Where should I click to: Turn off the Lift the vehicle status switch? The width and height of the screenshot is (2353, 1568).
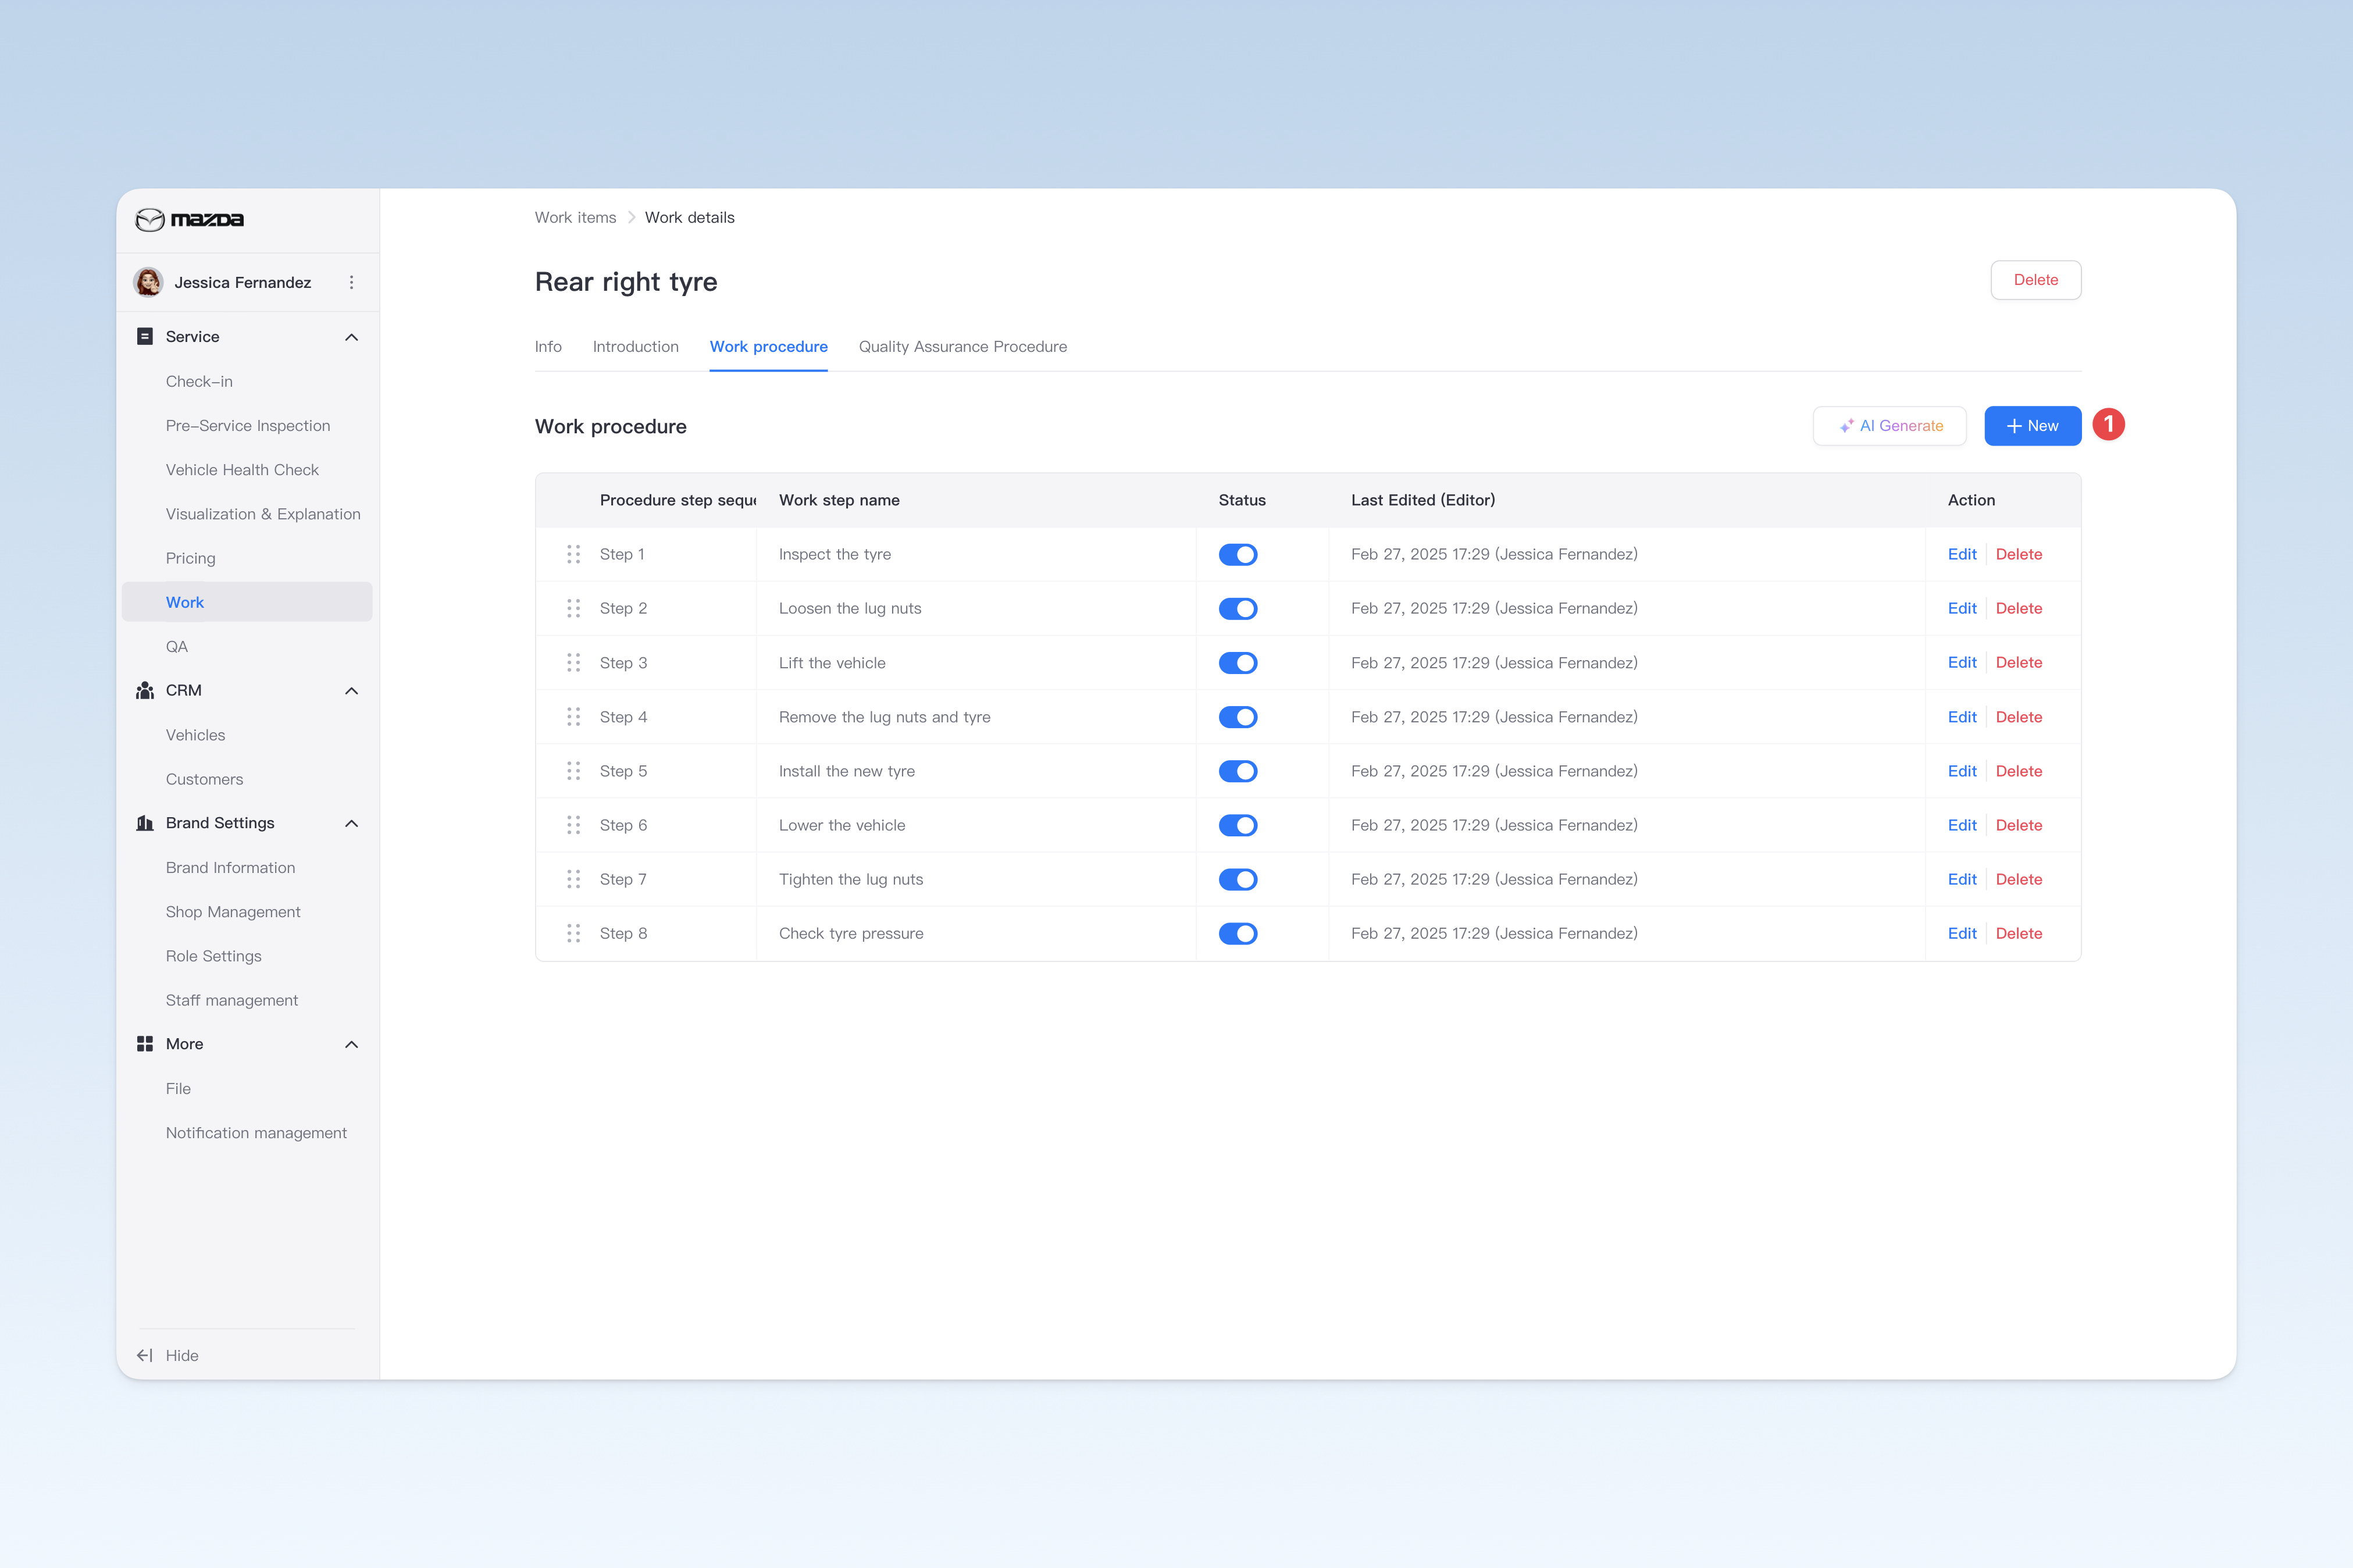(x=1238, y=663)
